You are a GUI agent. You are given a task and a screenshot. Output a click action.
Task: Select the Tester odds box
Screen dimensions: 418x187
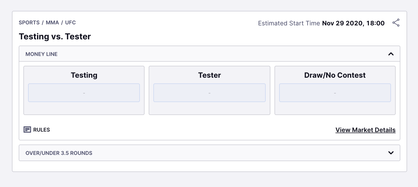coord(209,93)
